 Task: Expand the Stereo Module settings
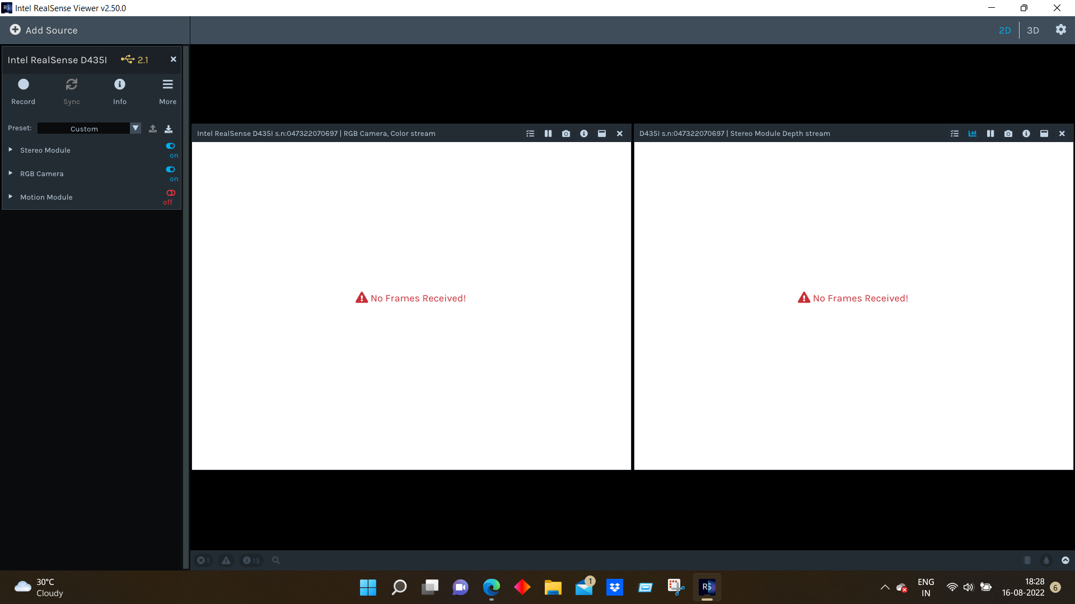(10, 149)
